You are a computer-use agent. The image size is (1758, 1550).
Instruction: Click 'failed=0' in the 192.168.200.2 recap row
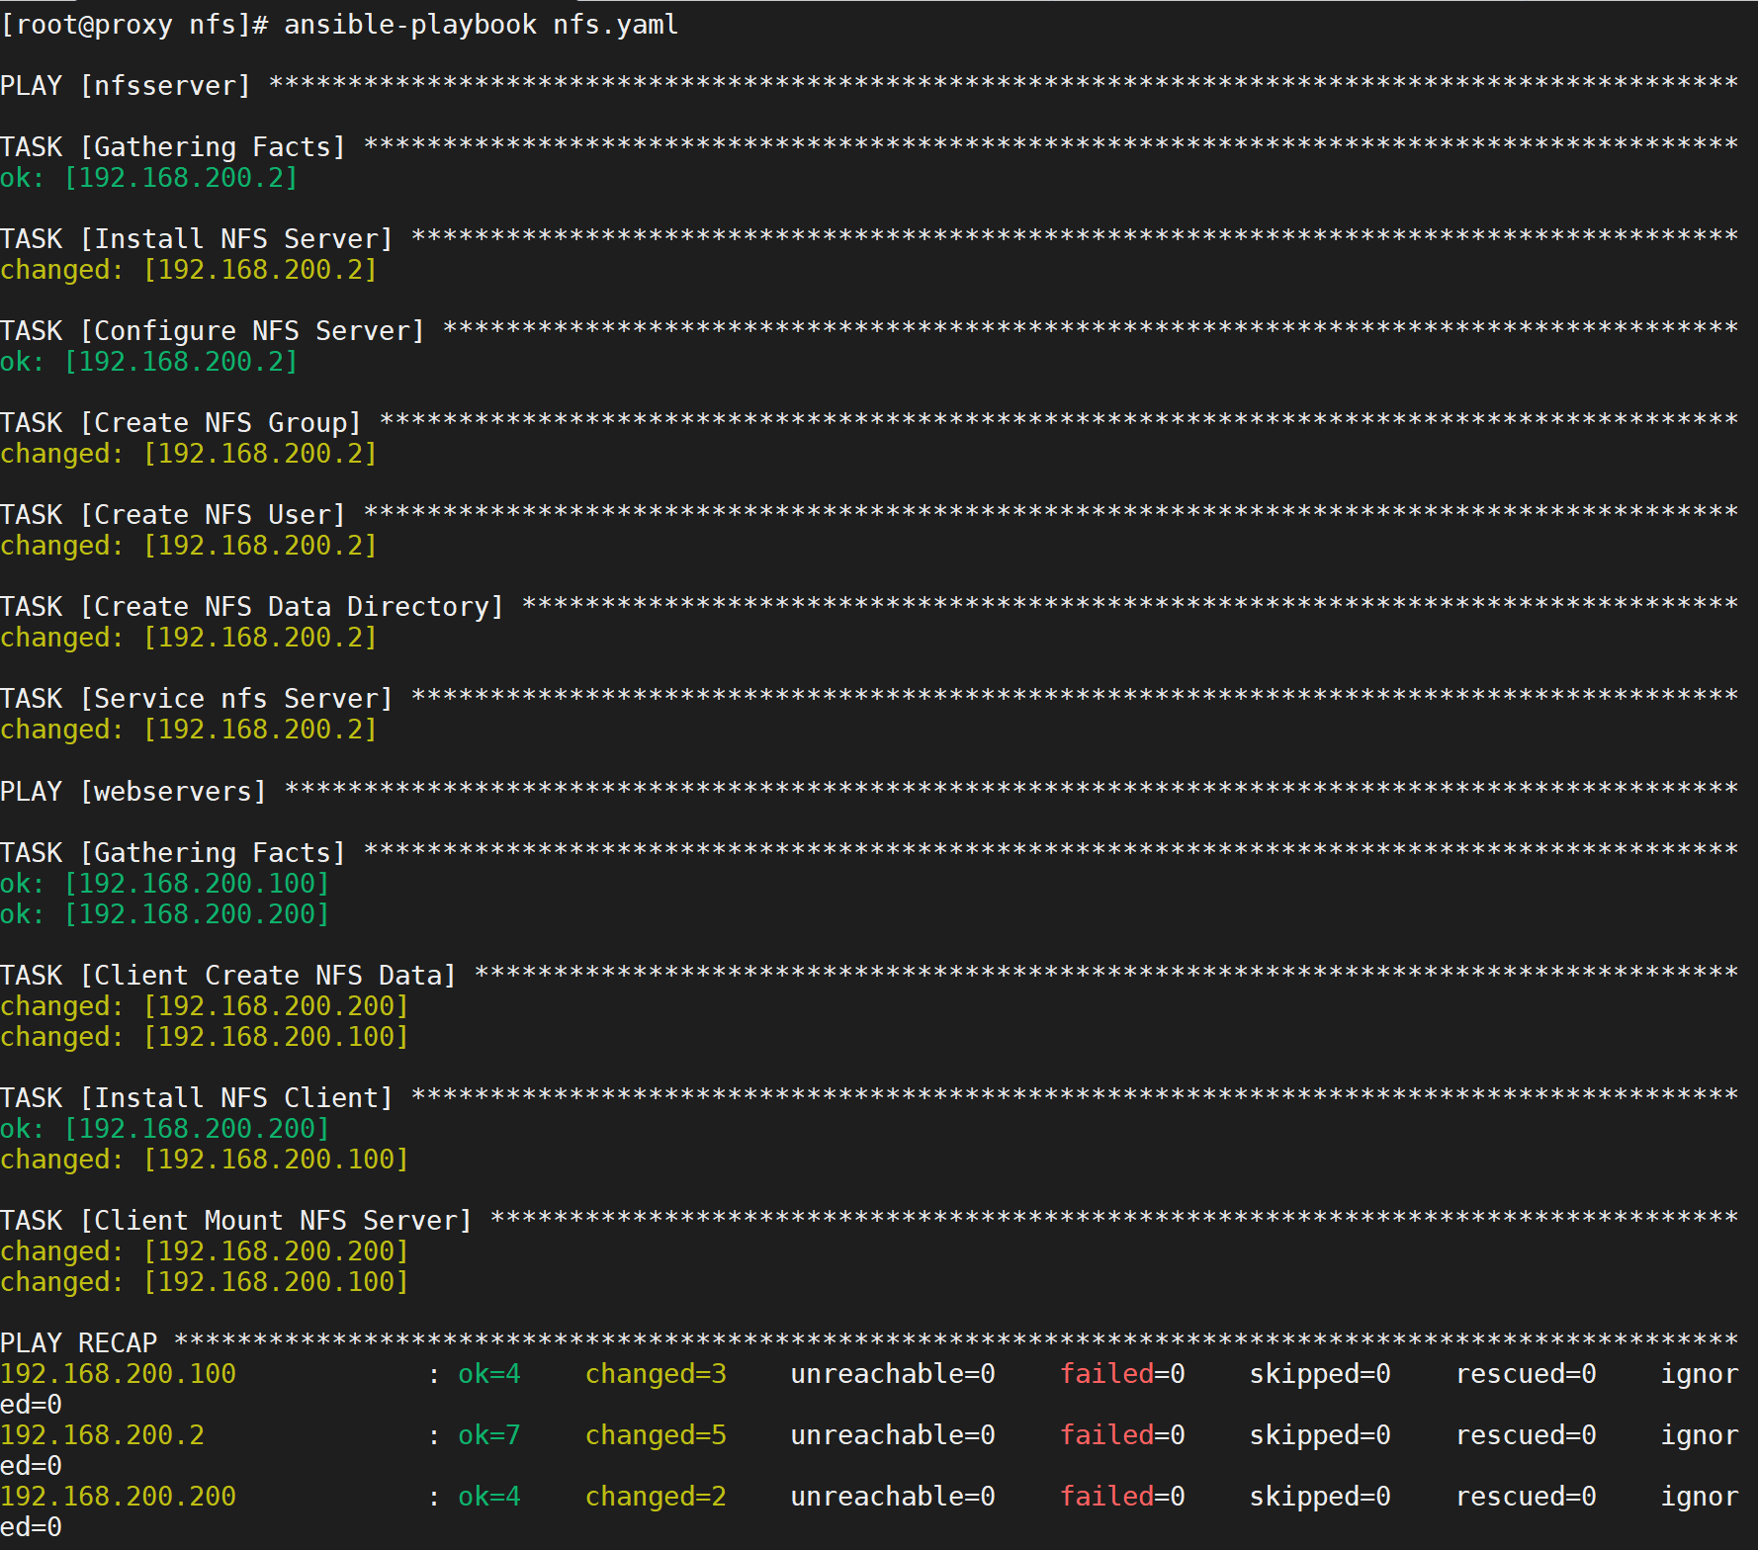click(1122, 1435)
